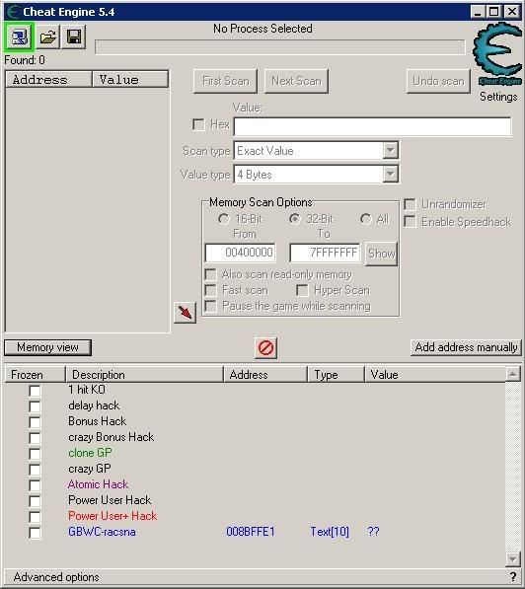This screenshot has height=589, width=525.
Task: Freeze the Power User Hack entry
Action: coord(35,501)
